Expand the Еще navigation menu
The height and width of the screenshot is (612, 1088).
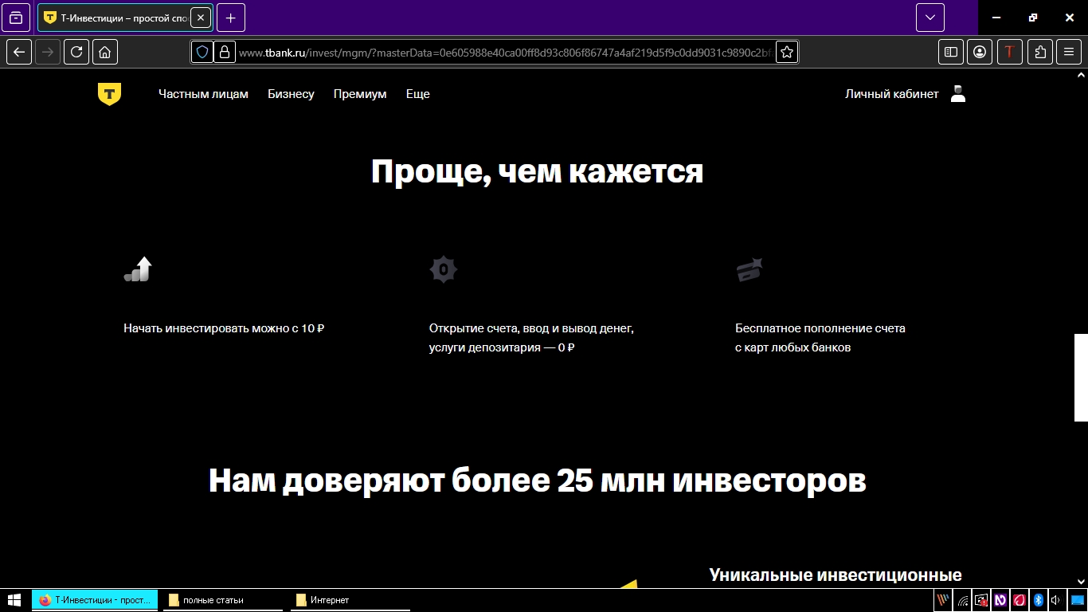coord(418,94)
